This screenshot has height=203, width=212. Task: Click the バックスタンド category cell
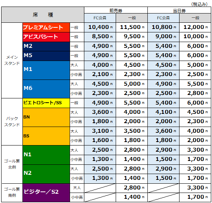12,122
